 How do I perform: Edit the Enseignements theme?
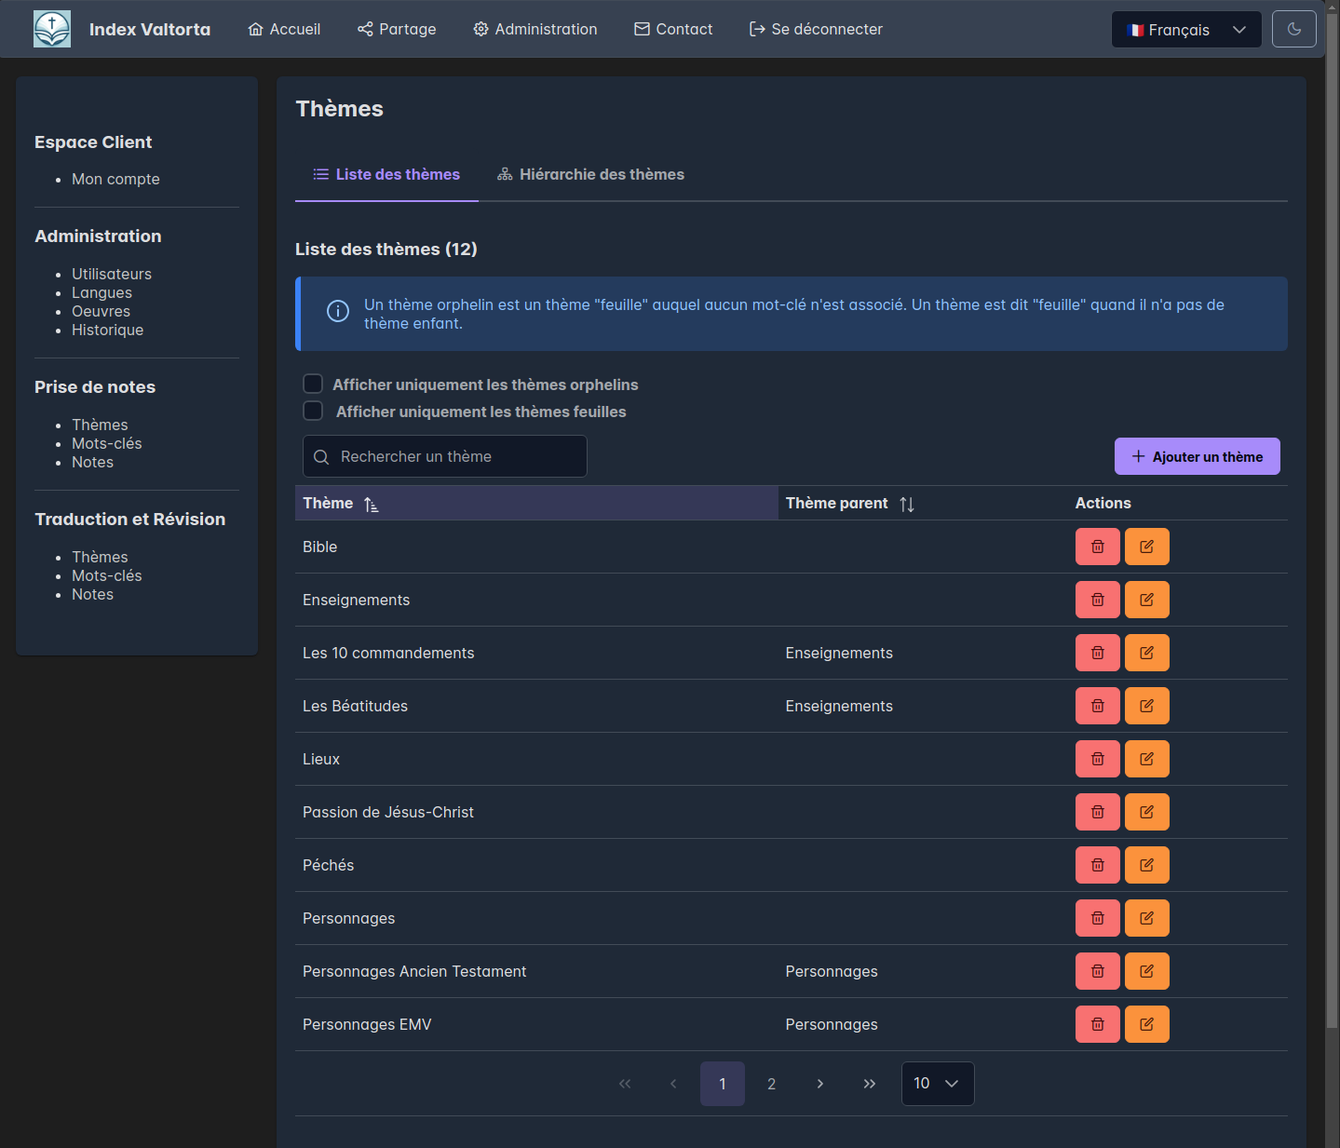click(x=1146, y=600)
